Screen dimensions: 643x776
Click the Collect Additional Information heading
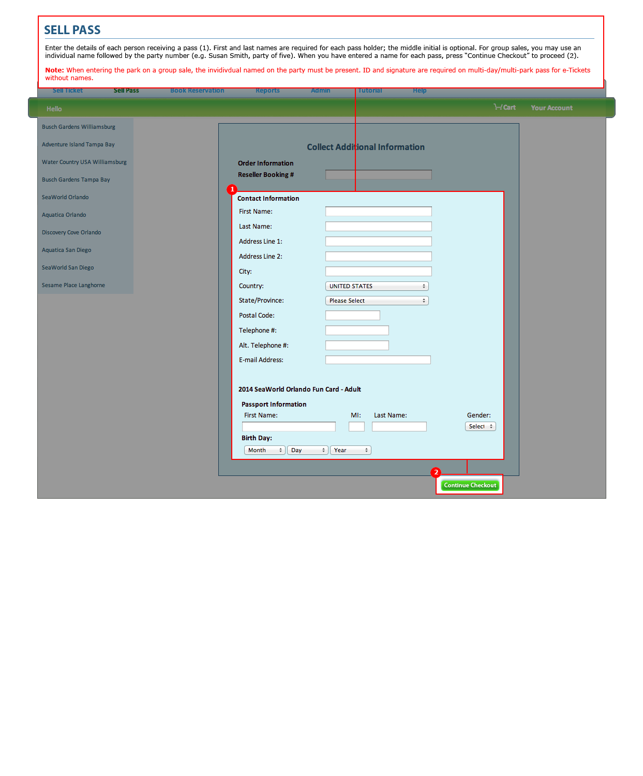pyautogui.click(x=366, y=147)
